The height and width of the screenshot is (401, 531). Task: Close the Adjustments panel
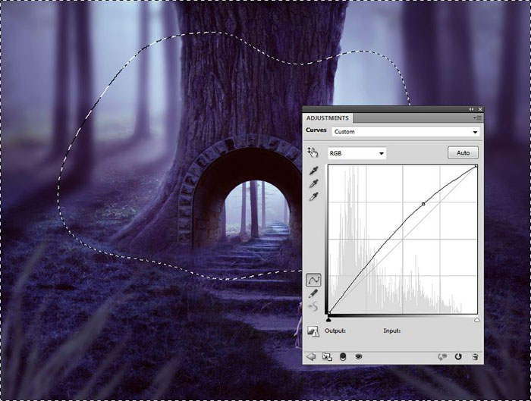[480, 109]
